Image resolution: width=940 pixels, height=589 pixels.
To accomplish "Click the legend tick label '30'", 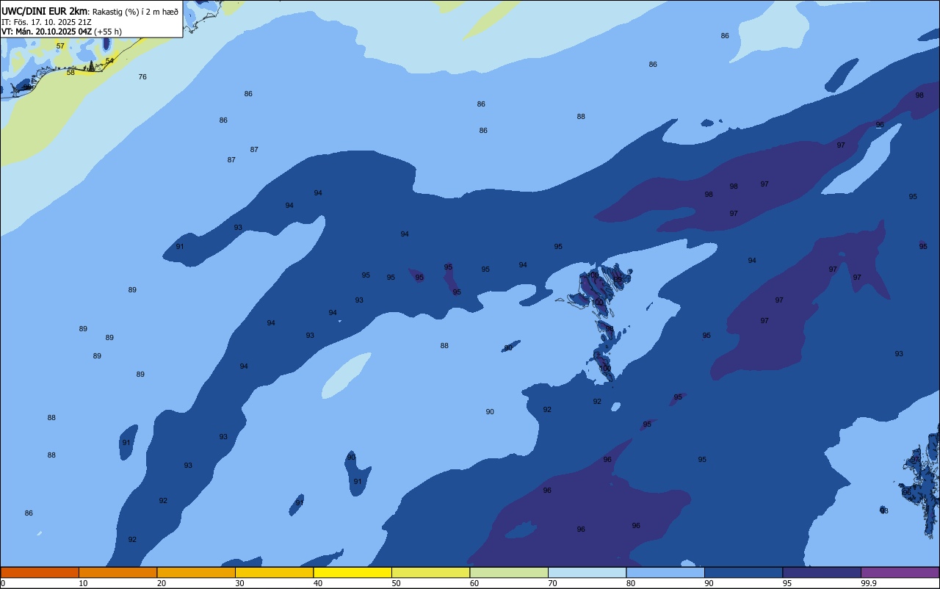I will pos(239,583).
